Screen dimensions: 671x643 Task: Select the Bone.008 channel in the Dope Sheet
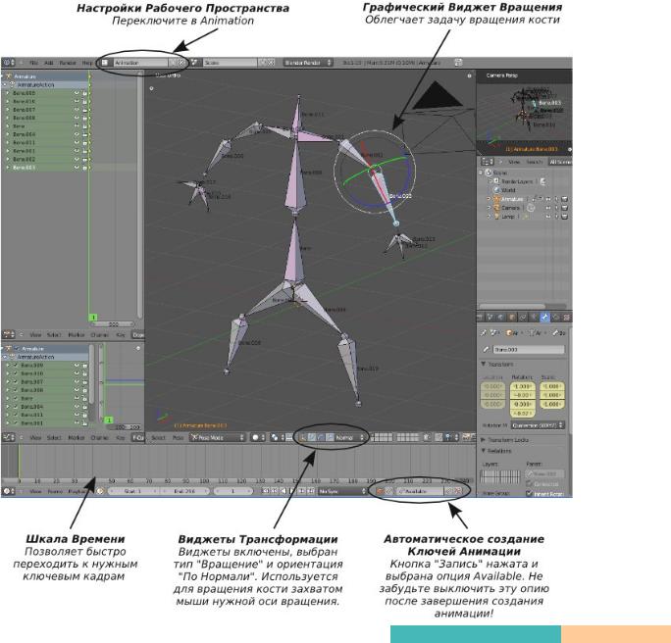pos(25,118)
